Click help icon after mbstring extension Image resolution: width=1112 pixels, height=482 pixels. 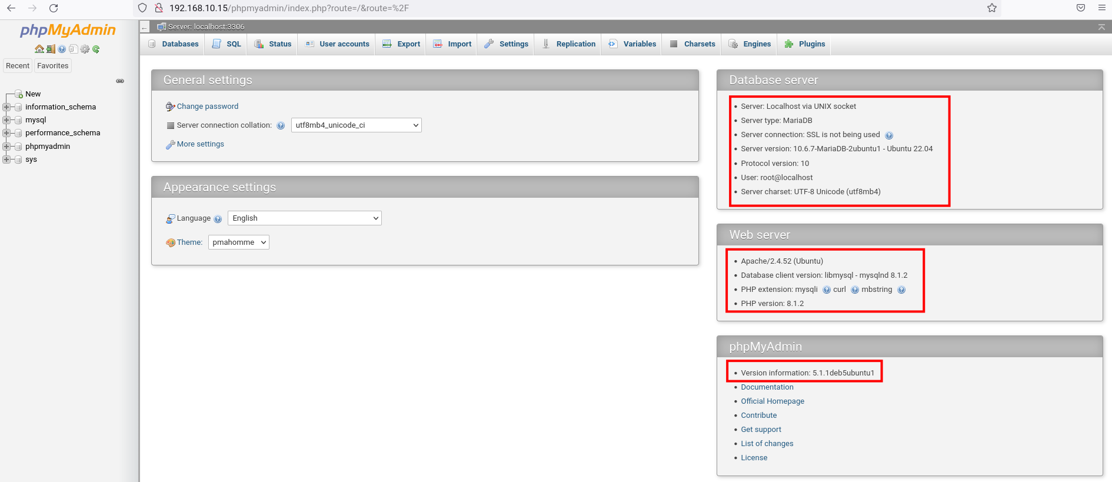click(901, 290)
